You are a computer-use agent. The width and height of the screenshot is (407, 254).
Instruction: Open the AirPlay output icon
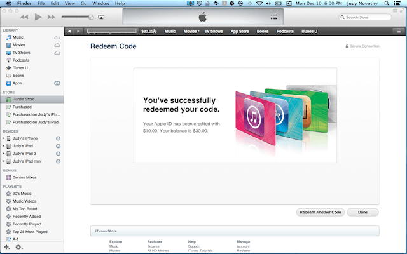coord(101,17)
